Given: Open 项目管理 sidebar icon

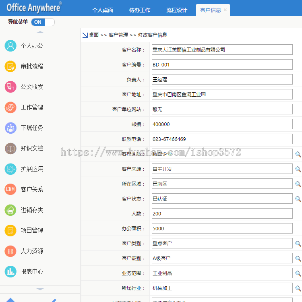Looking at the screenshot, I should click(10, 231).
